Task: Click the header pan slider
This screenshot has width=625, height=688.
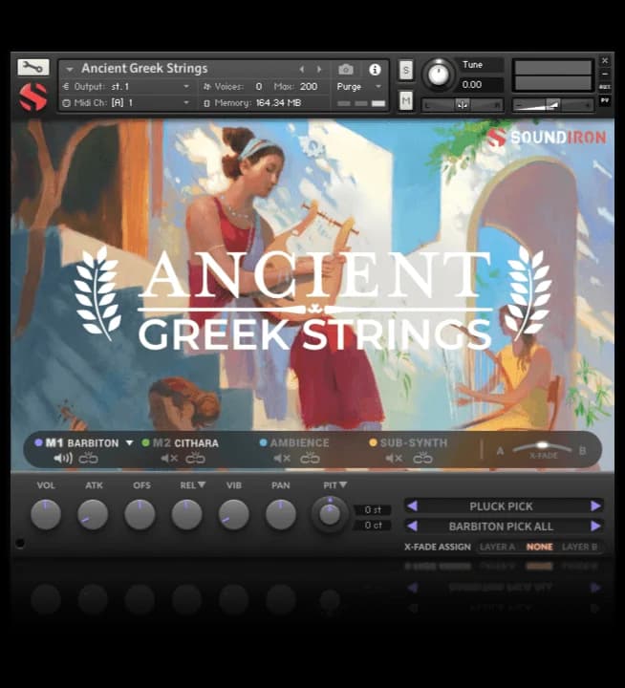Action: point(463,105)
